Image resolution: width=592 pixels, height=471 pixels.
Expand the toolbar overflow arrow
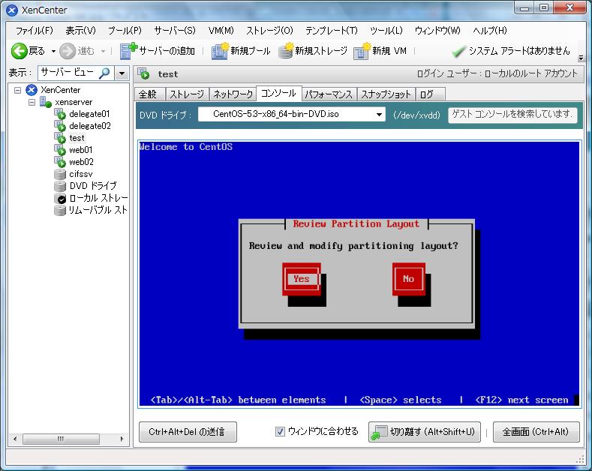tap(581, 58)
